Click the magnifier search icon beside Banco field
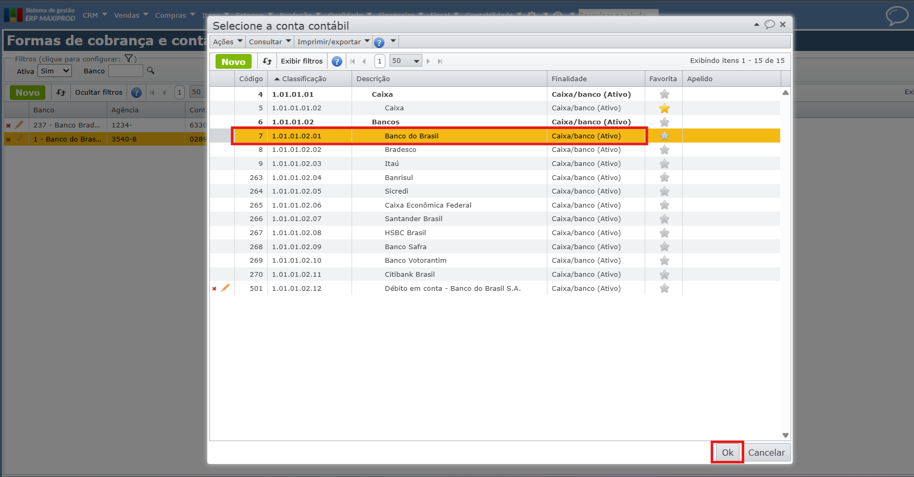The width and height of the screenshot is (914, 477). point(151,70)
